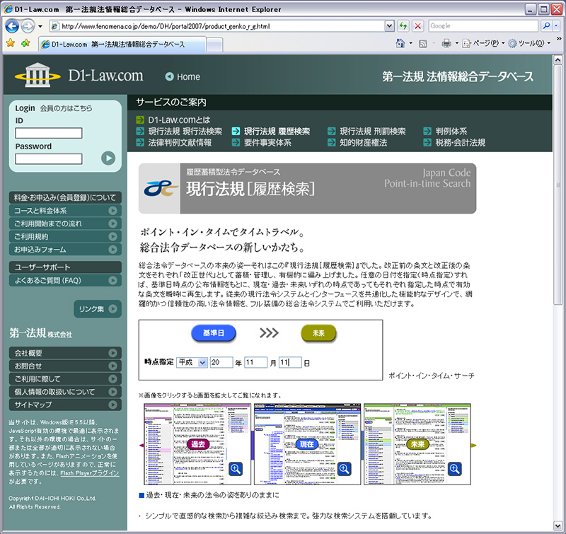
Task: Click the vertical scrollbar down arrow
Action: click(x=558, y=526)
